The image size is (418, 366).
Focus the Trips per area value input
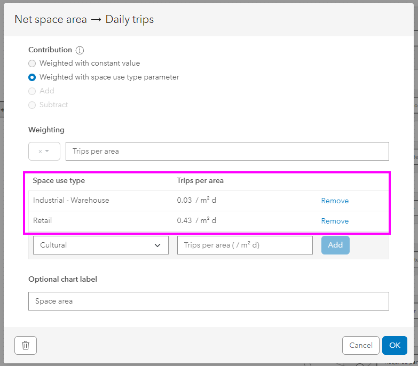pos(245,245)
